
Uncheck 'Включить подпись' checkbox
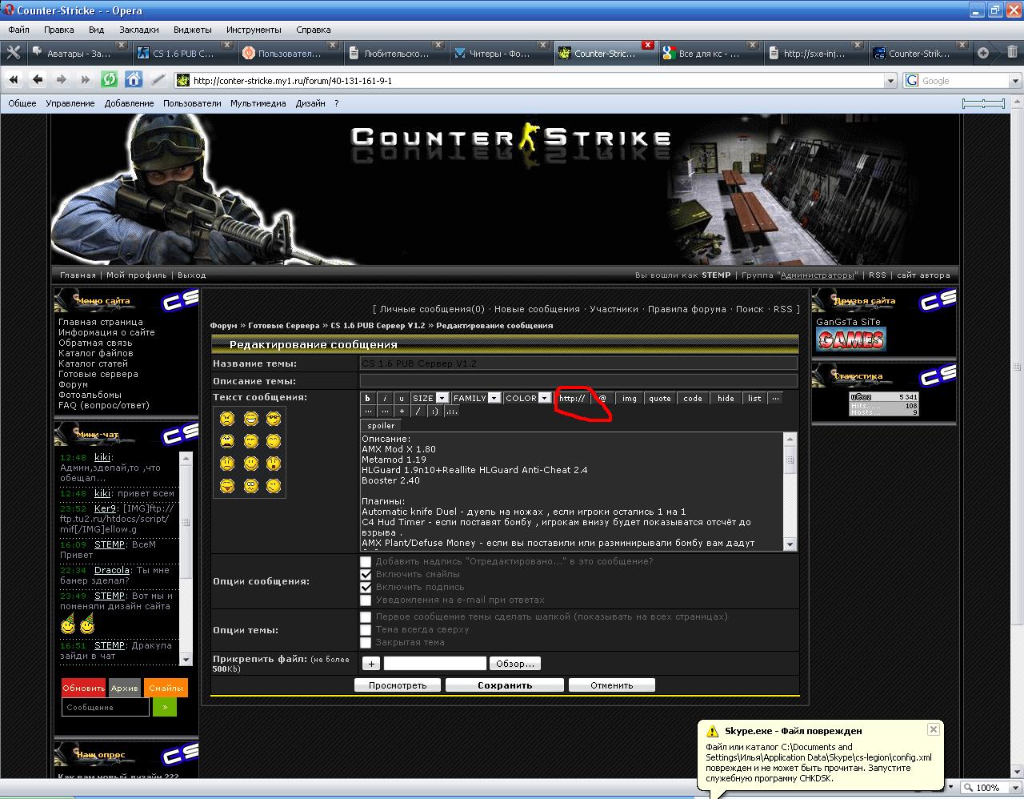coord(366,588)
